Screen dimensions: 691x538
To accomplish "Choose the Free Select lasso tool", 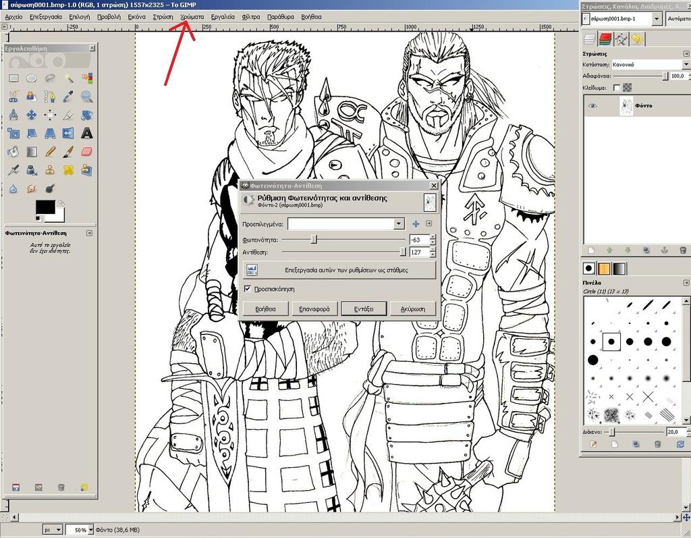I will 50,78.
